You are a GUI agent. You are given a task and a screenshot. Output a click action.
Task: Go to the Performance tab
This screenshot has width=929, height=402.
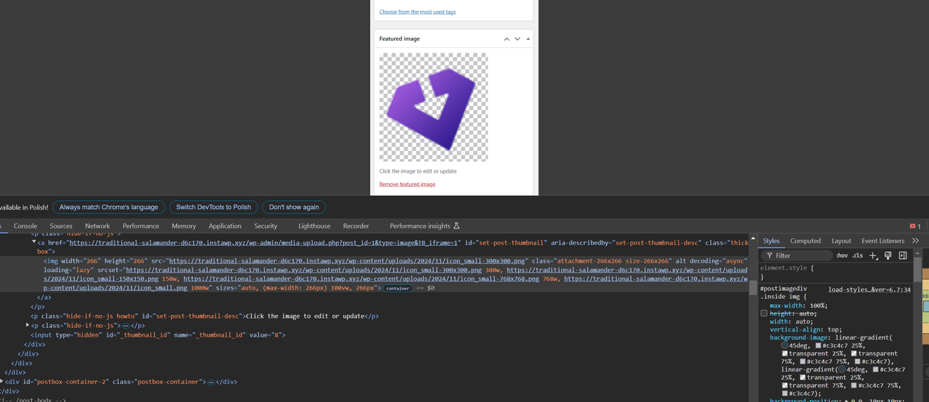tap(141, 226)
